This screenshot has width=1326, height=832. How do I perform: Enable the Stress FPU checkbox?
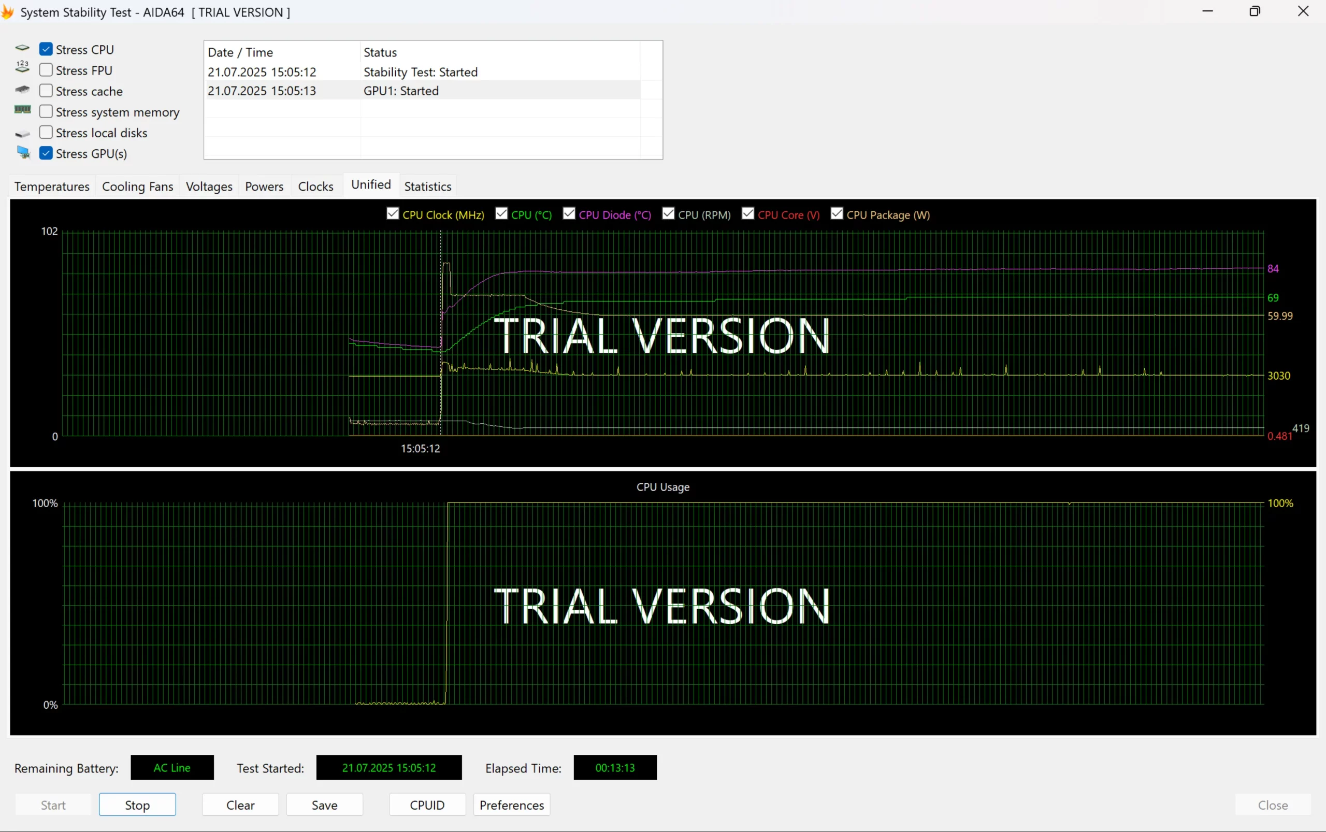46,70
